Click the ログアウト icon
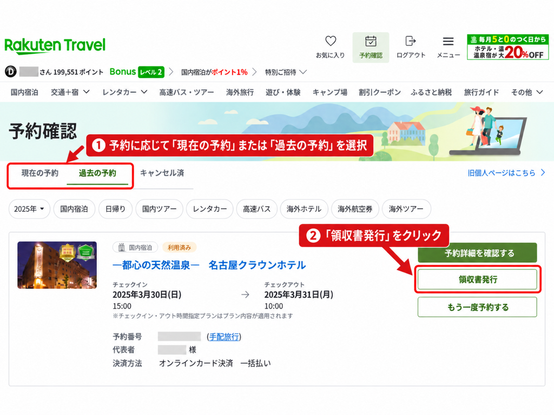Image resolution: width=554 pixels, height=415 pixels. click(x=411, y=41)
